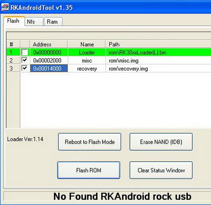Click the # column header
This screenshot has height=205, width=211.
coord(14,44)
